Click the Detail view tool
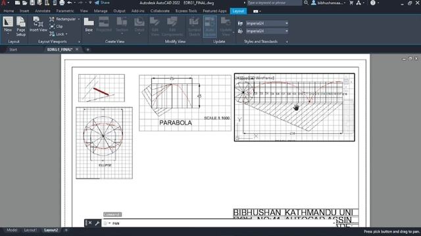This screenshot has height=236, width=421. (x=139, y=25)
